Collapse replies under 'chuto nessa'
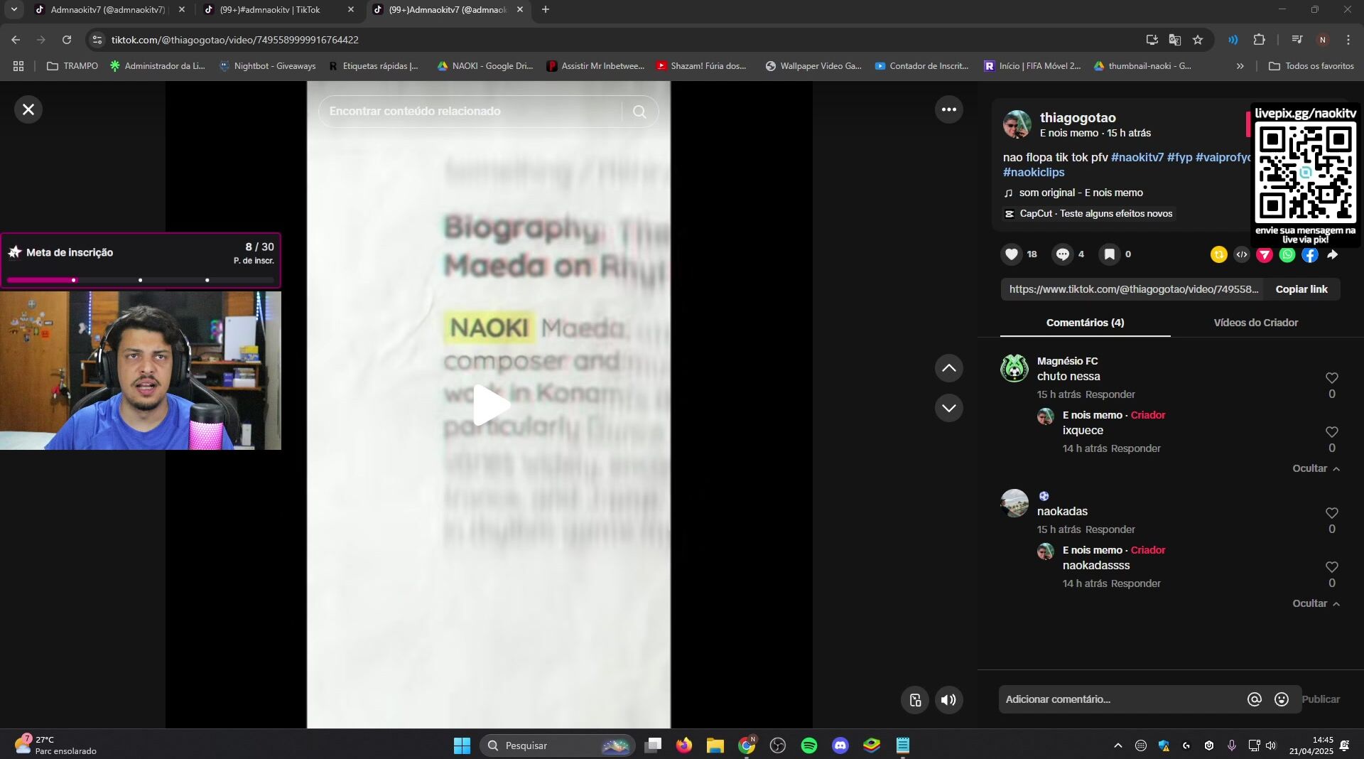 click(1316, 468)
